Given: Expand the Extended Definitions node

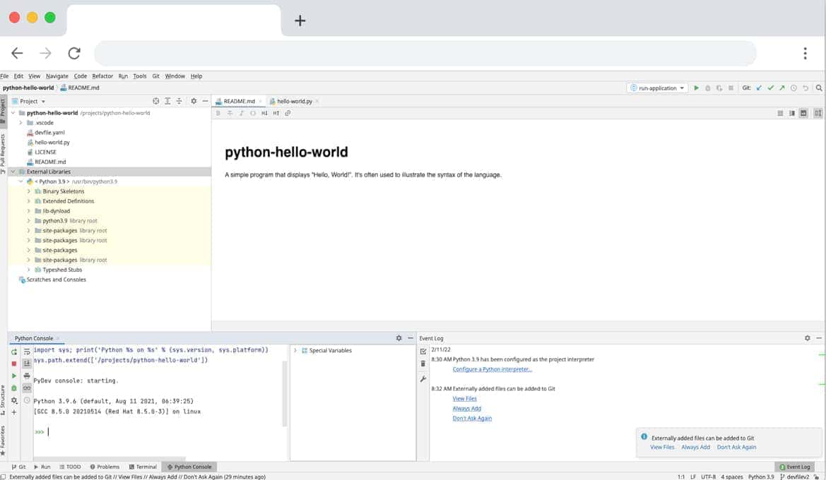Looking at the screenshot, I should 28,201.
